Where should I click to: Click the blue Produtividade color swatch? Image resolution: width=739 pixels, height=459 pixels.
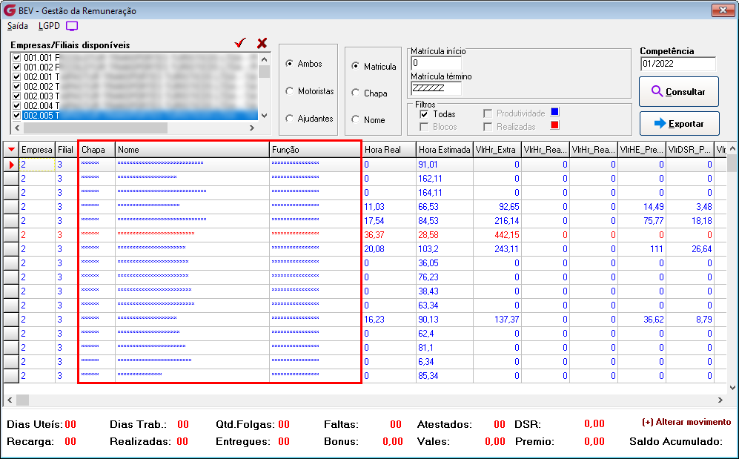[x=554, y=112]
